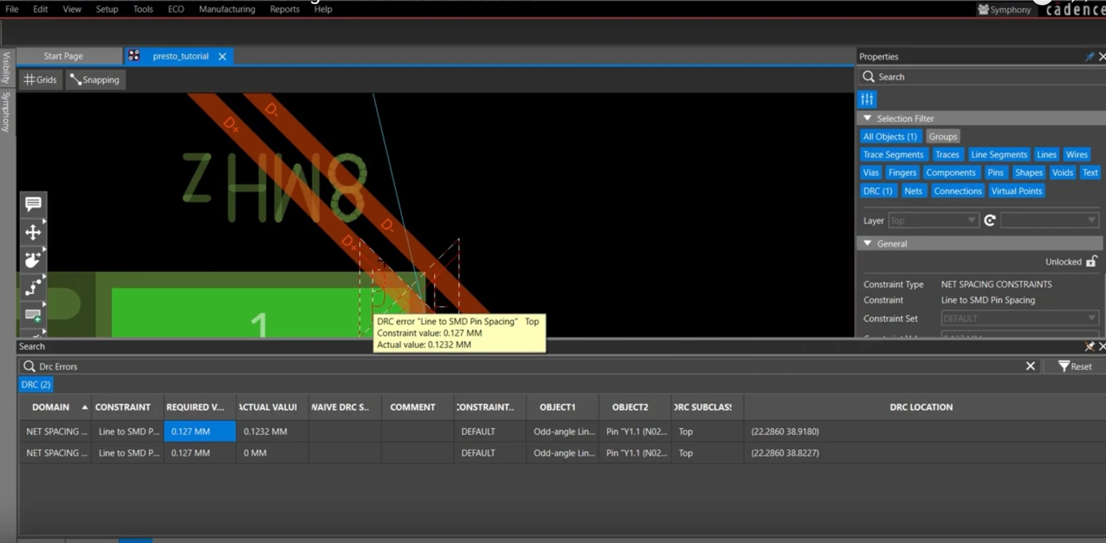Toggle the Vias filter
Viewport: 1106px width, 543px height.
(871, 173)
